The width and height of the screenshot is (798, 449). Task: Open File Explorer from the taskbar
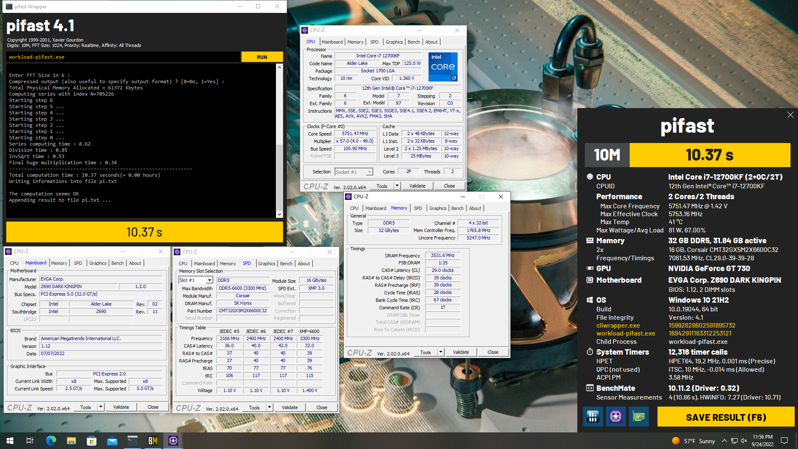(71, 441)
